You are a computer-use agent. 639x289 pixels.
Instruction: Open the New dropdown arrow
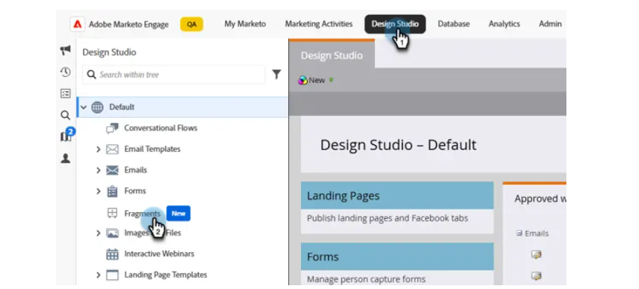tap(331, 81)
